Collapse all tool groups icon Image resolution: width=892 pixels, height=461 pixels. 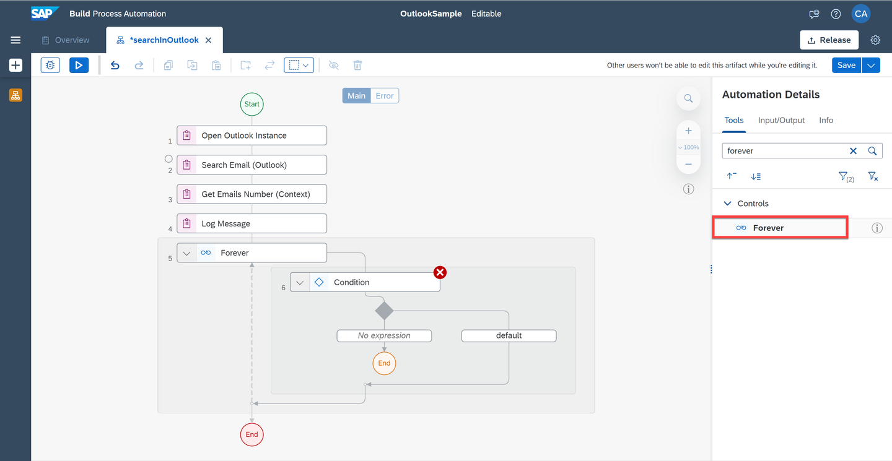(732, 176)
